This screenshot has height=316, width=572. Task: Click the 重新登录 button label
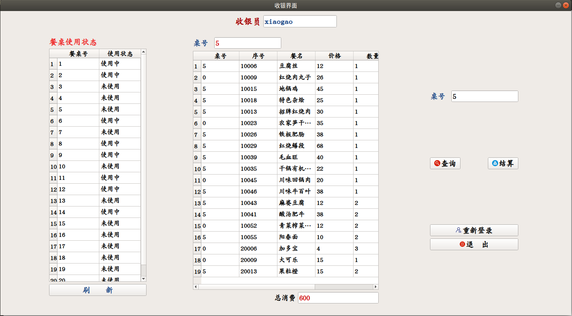click(x=478, y=230)
